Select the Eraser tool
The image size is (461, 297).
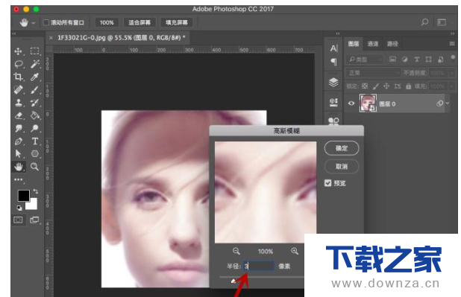coord(18,115)
